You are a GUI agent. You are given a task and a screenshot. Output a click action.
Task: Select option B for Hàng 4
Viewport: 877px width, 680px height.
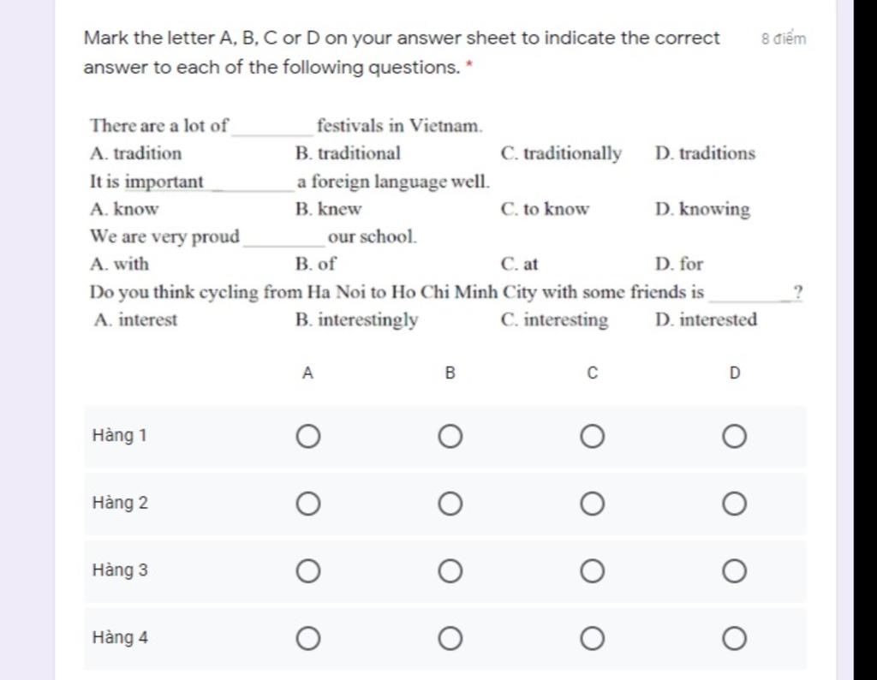tap(450, 639)
